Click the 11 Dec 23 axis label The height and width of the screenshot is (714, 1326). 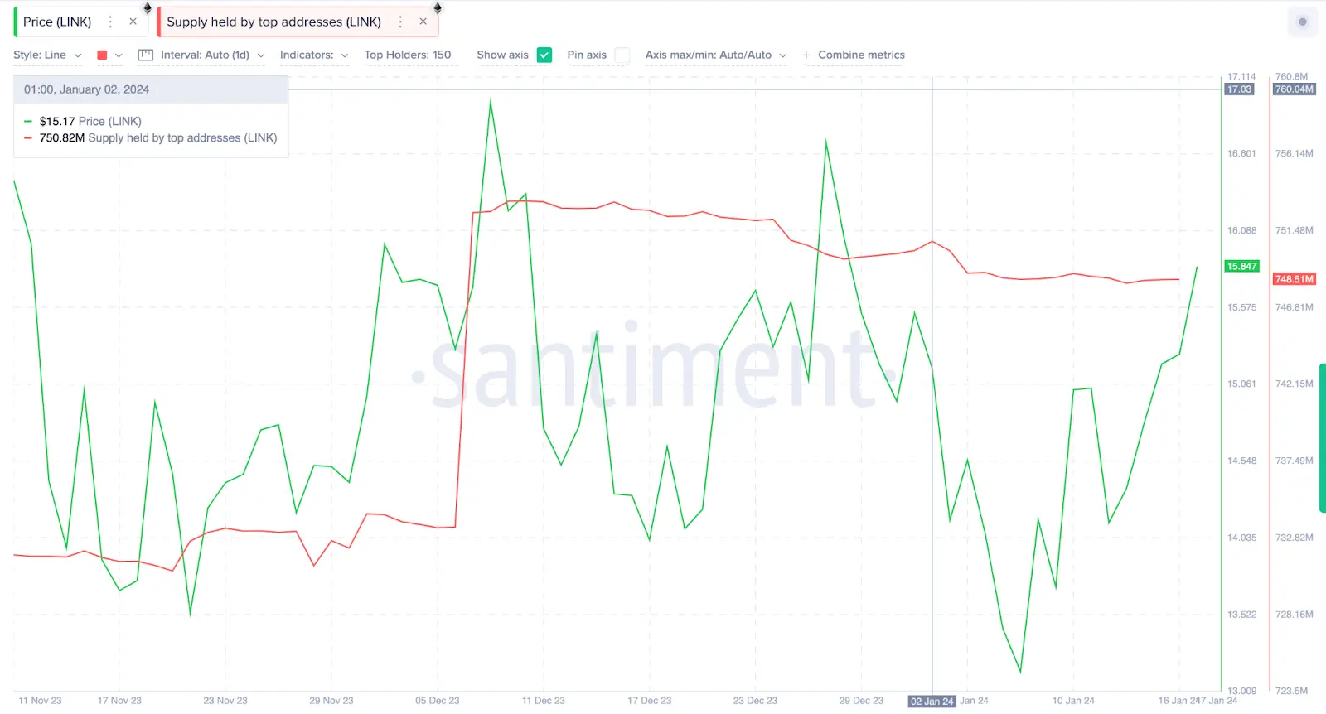(x=544, y=701)
